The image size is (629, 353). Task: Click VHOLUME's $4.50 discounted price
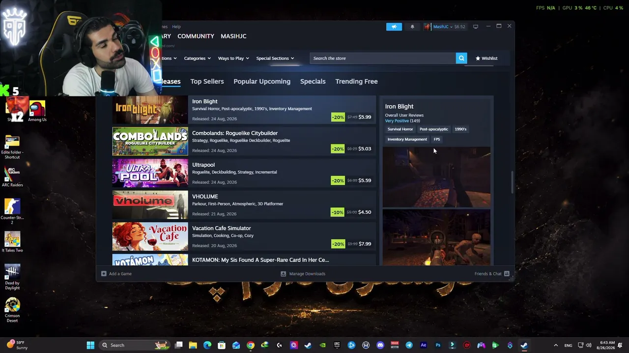coord(365,212)
